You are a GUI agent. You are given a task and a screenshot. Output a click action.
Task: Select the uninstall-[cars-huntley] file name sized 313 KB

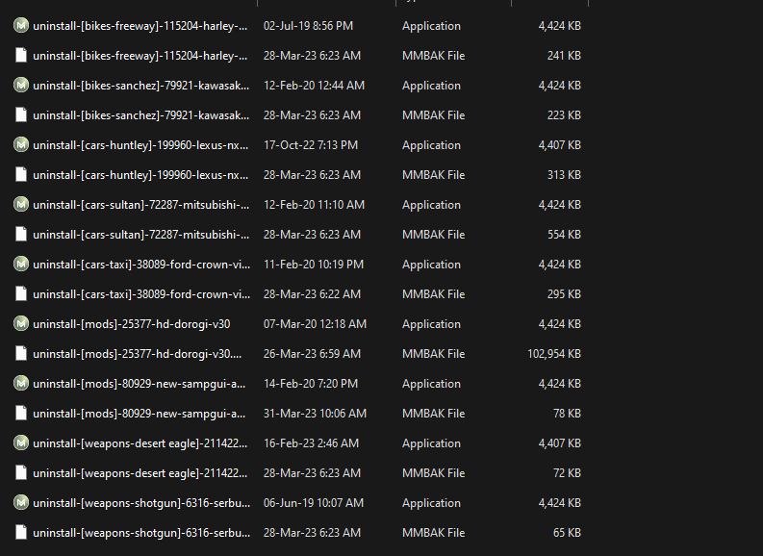click(x=140, y=175)
